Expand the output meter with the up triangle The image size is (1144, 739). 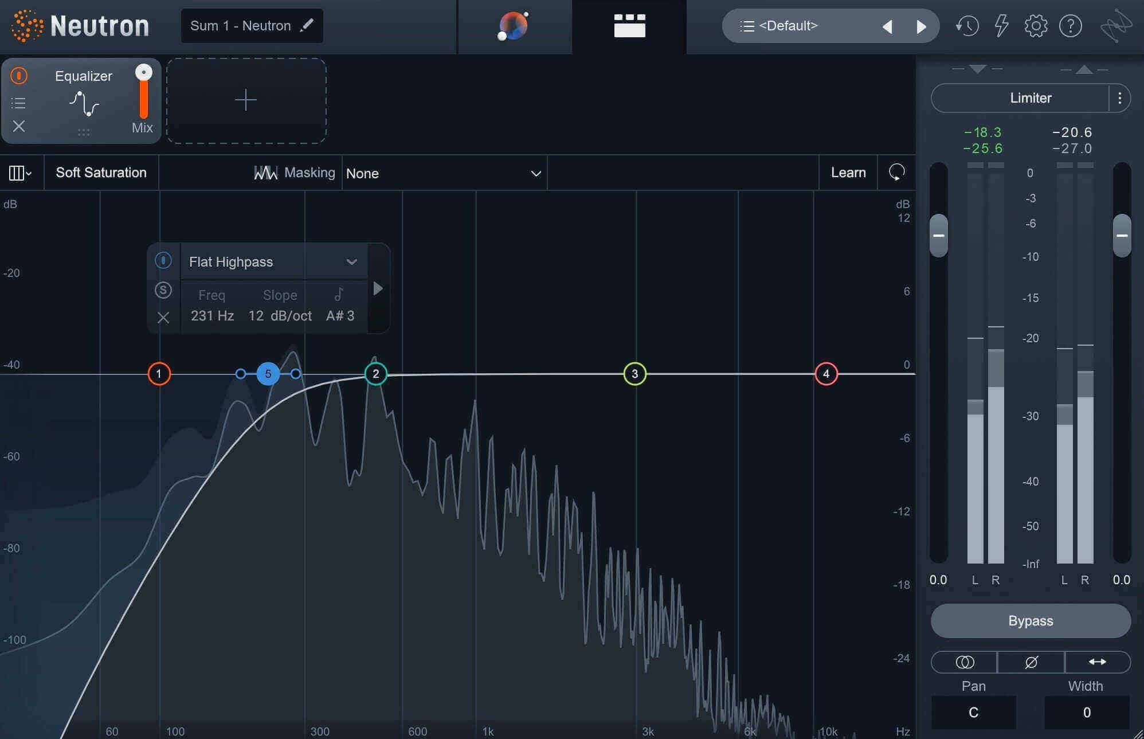click(x=1084, y=69)
